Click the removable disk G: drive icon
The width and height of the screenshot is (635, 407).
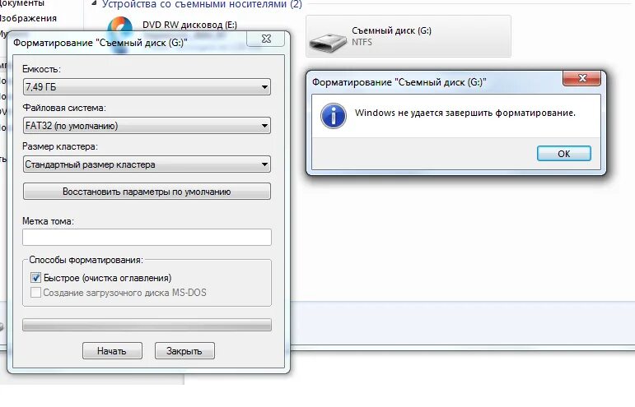click(327, 42)
